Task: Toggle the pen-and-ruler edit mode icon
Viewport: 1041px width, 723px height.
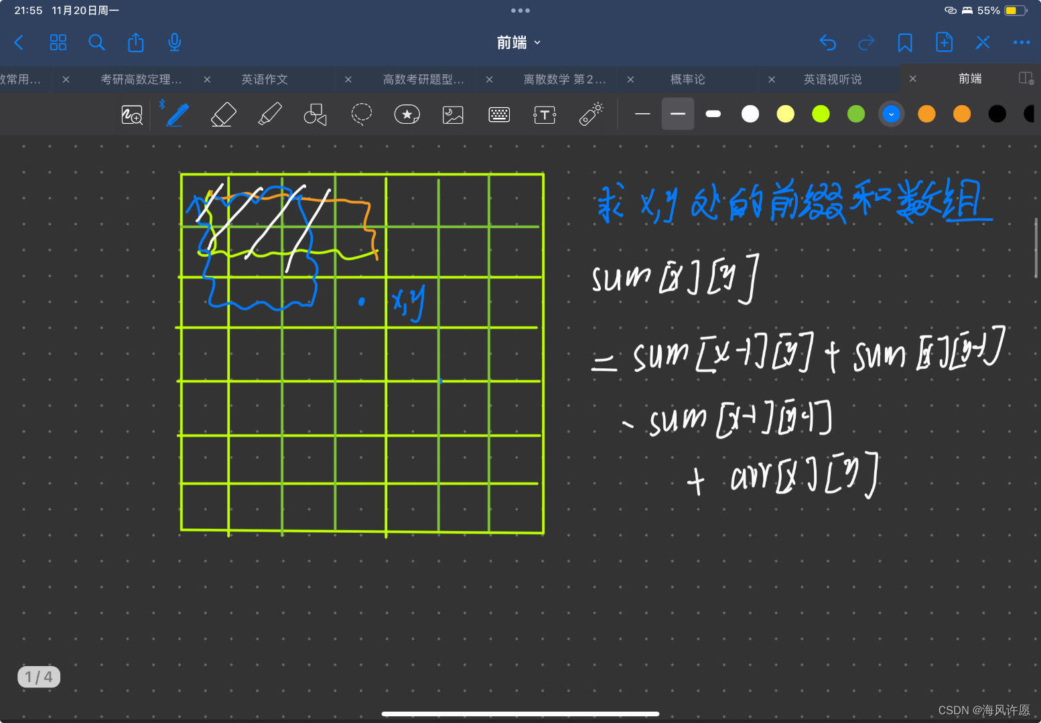Action: [983, 43]
